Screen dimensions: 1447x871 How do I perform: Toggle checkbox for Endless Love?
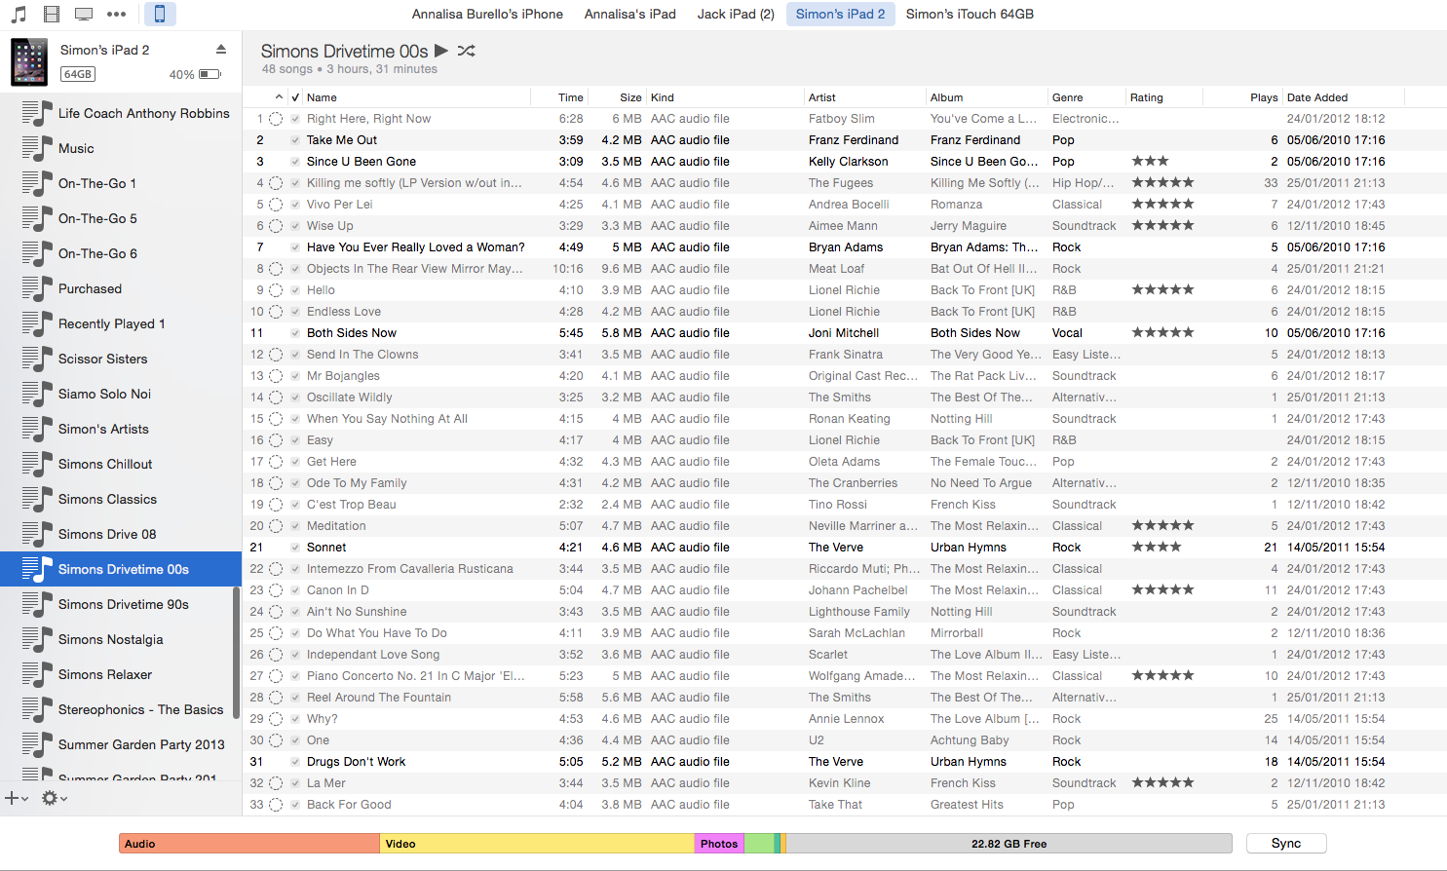coord(295,312)
